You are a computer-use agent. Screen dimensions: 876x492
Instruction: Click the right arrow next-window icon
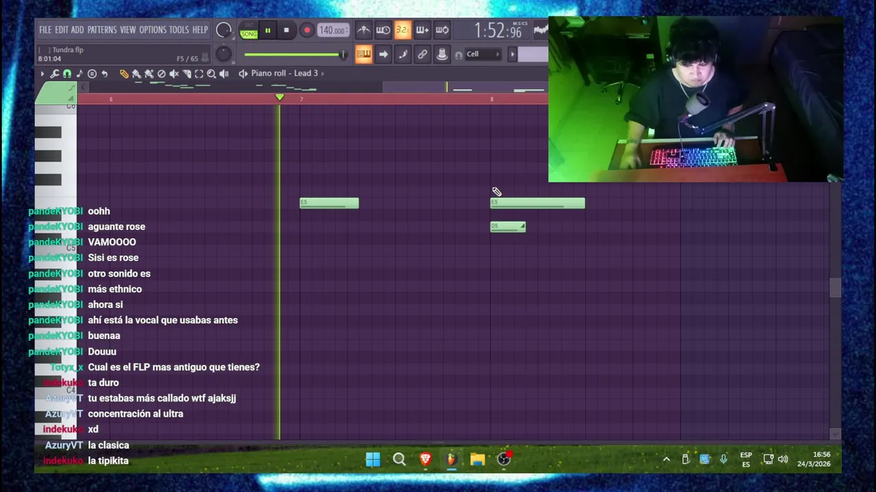pos(383,54)
